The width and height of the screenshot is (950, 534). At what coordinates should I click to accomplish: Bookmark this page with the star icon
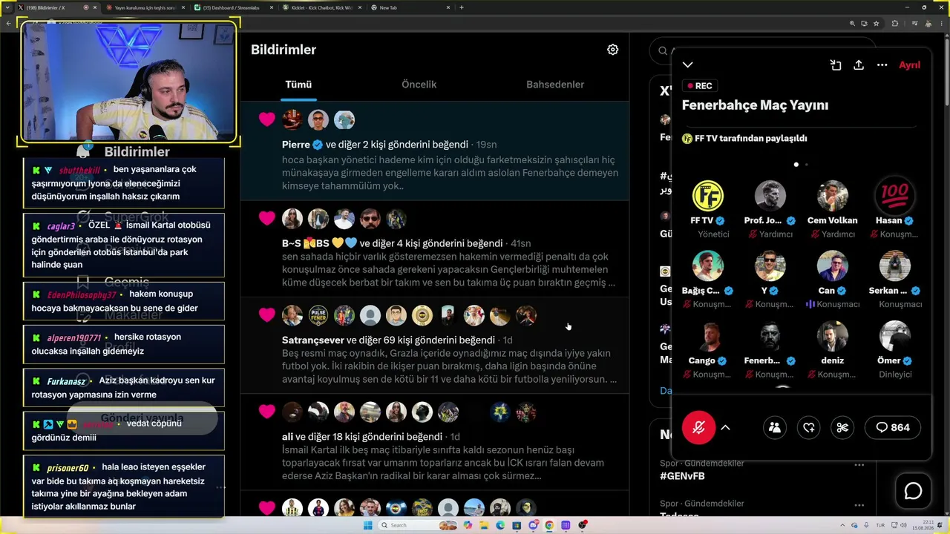click(x=877, y=23)
